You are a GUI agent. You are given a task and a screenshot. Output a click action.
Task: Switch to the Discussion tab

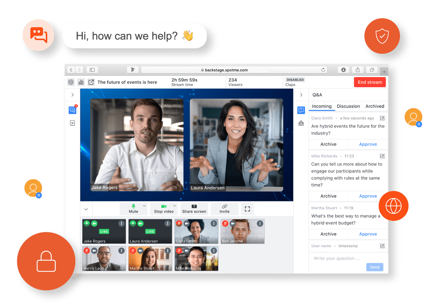(x=348, y=106)
